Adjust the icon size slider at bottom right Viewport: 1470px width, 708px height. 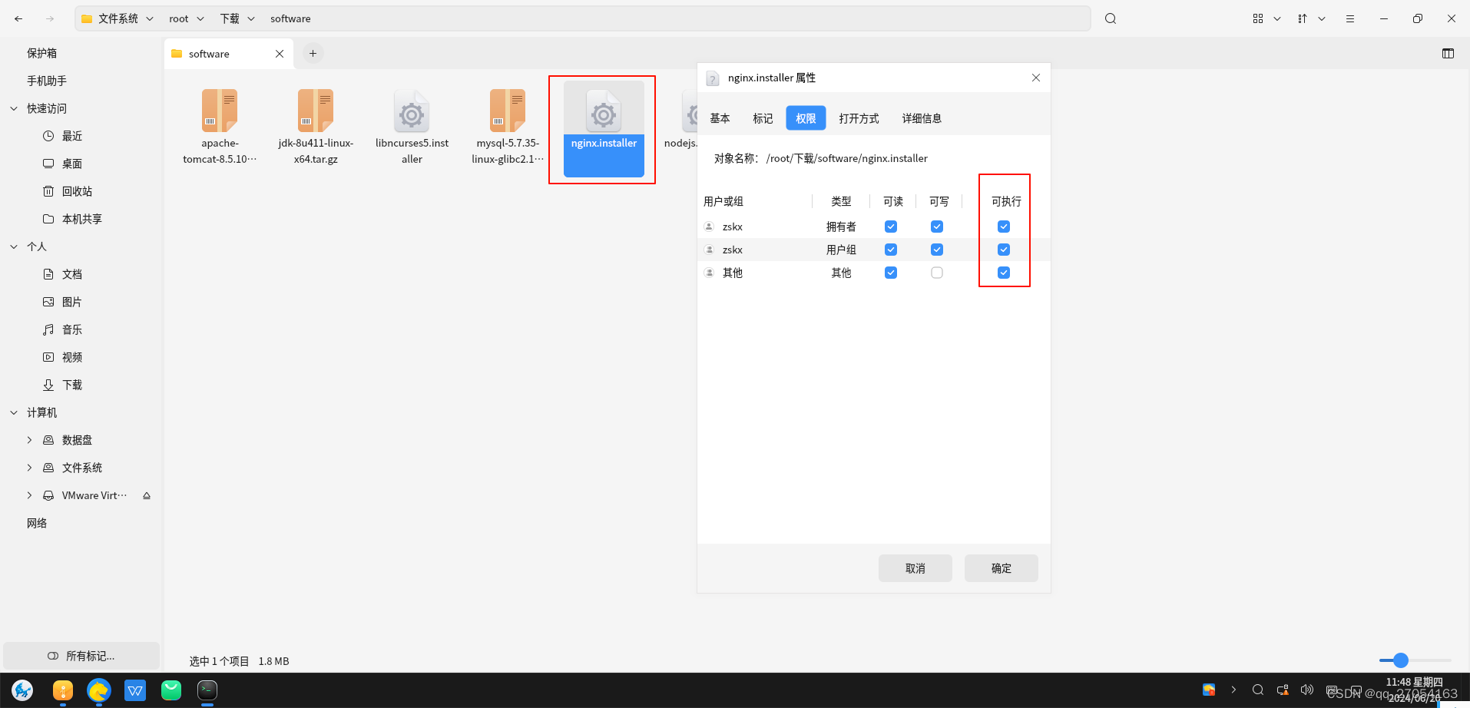pos(1400,660)
